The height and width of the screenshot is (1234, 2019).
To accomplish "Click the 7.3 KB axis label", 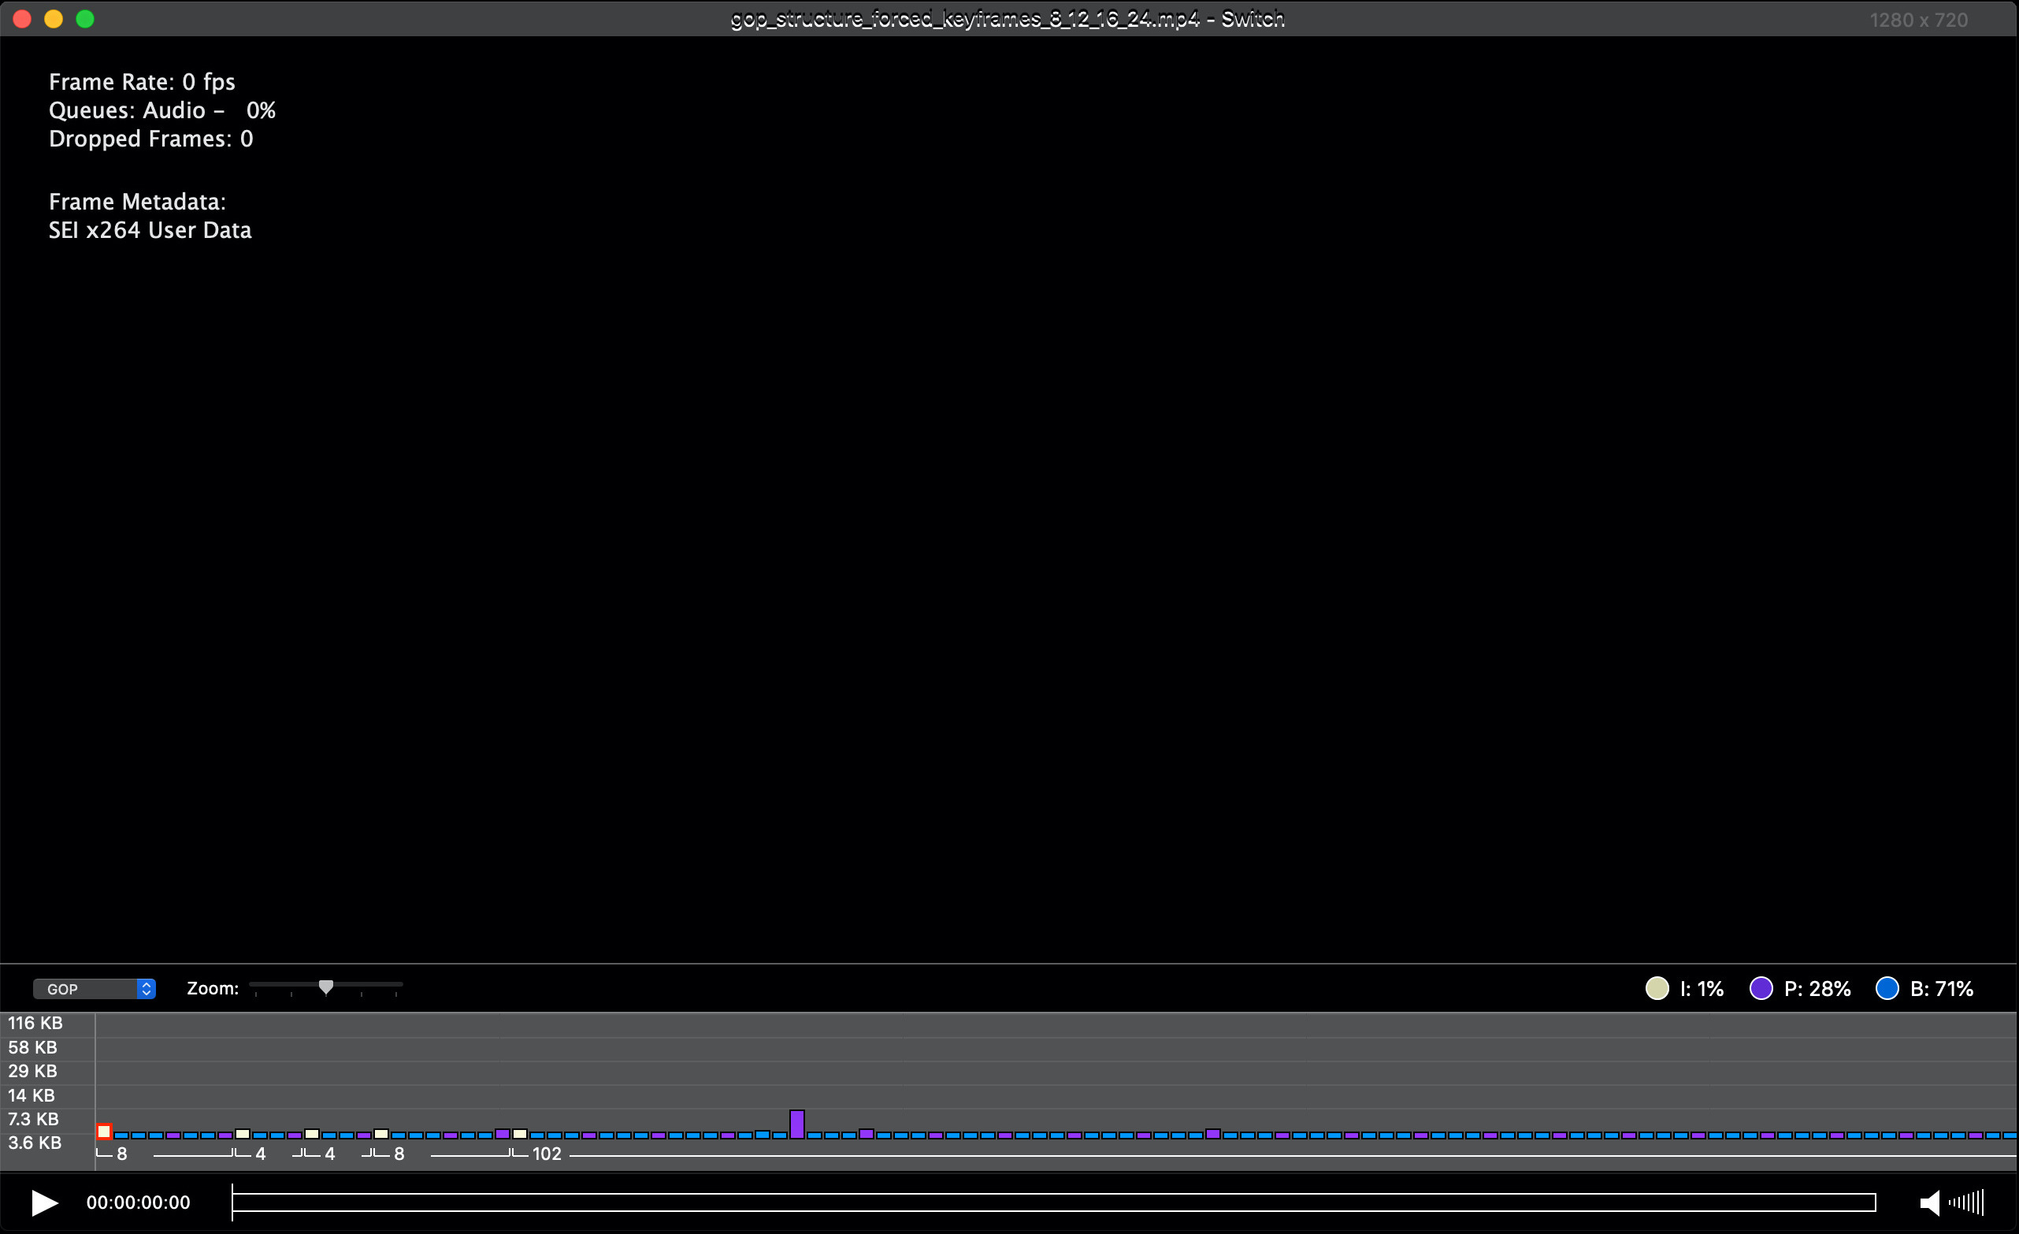I will pyautogui.click(x=34, y=1119).
